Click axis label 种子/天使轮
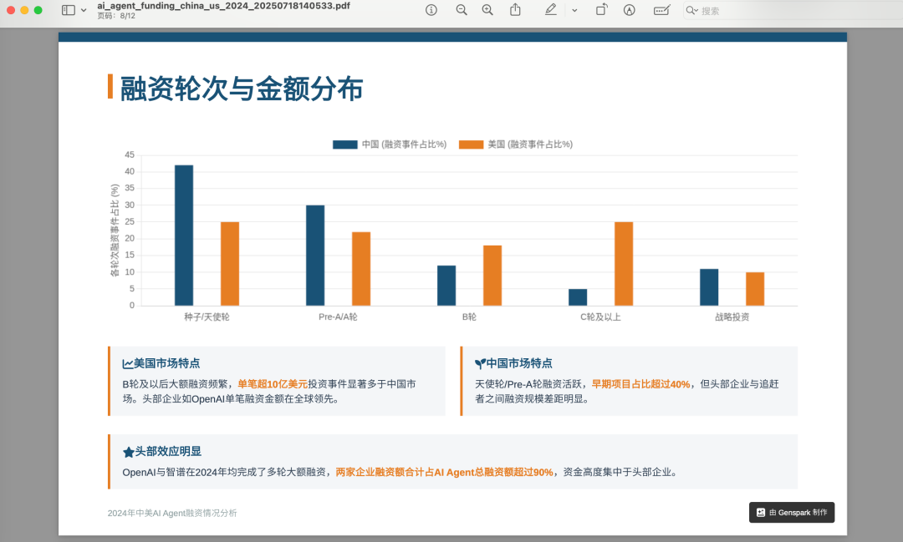 coord(207,317)
